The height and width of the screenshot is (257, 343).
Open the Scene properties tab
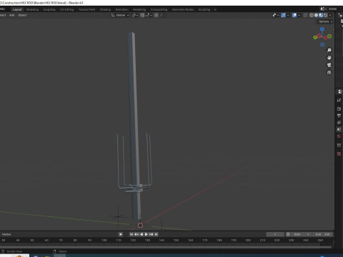pos(339,129)
